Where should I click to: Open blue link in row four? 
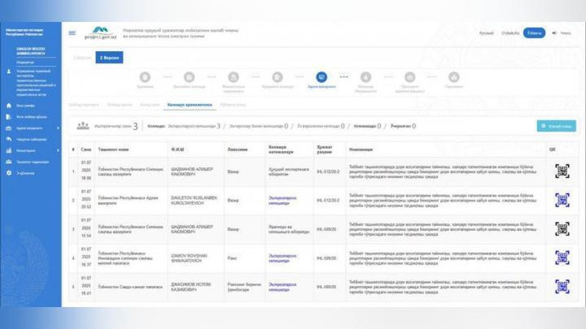283,258
